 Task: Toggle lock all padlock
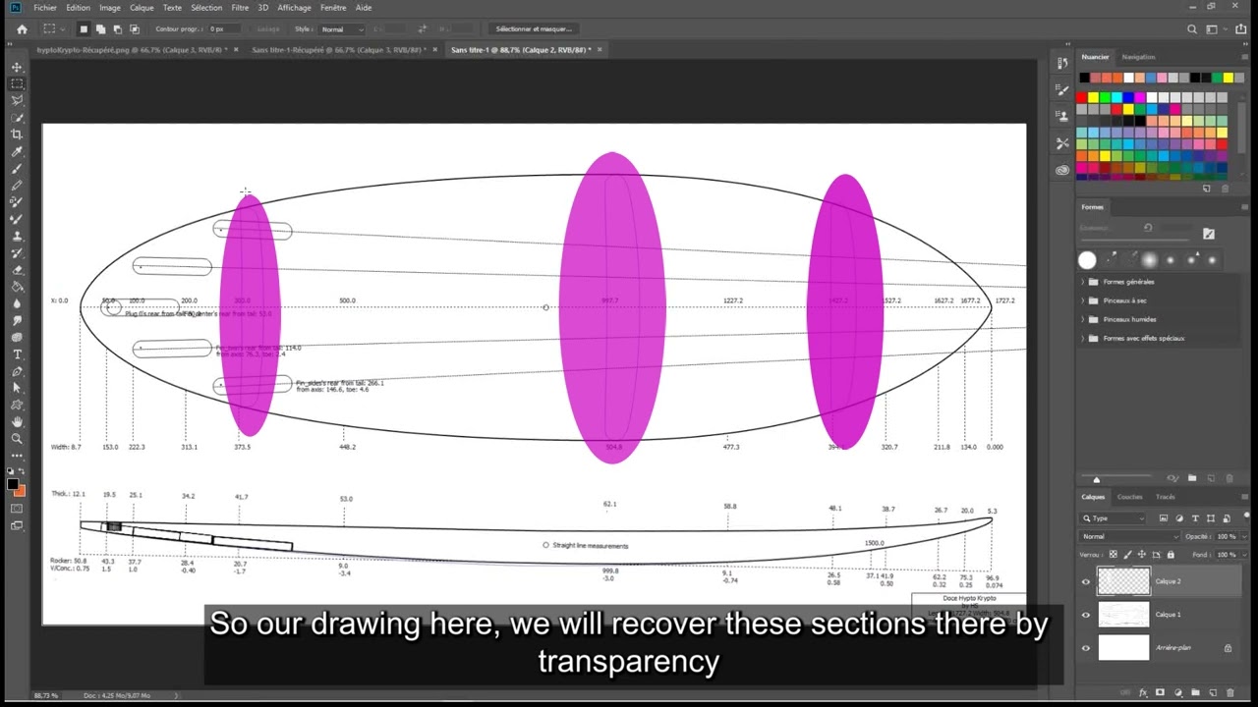(1169, 555)
